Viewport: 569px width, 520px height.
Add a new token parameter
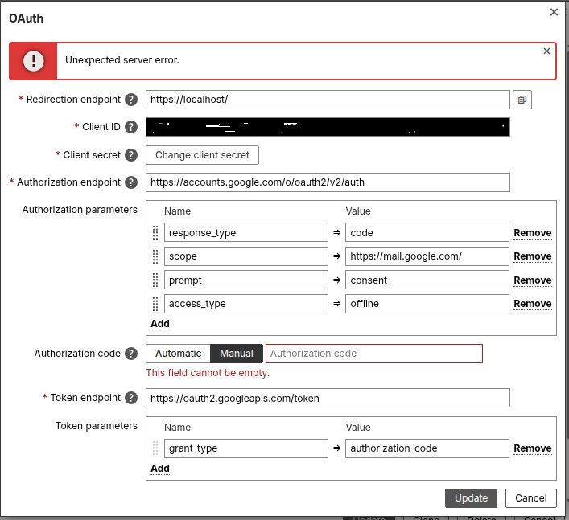[x=160, y=469]
